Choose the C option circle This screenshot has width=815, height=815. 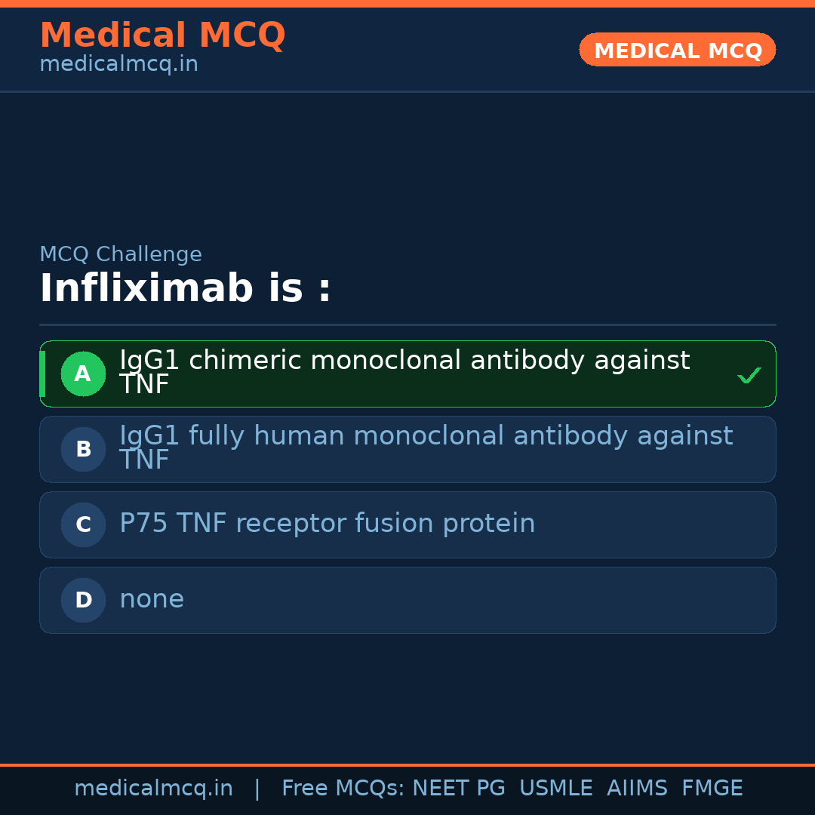83,524
